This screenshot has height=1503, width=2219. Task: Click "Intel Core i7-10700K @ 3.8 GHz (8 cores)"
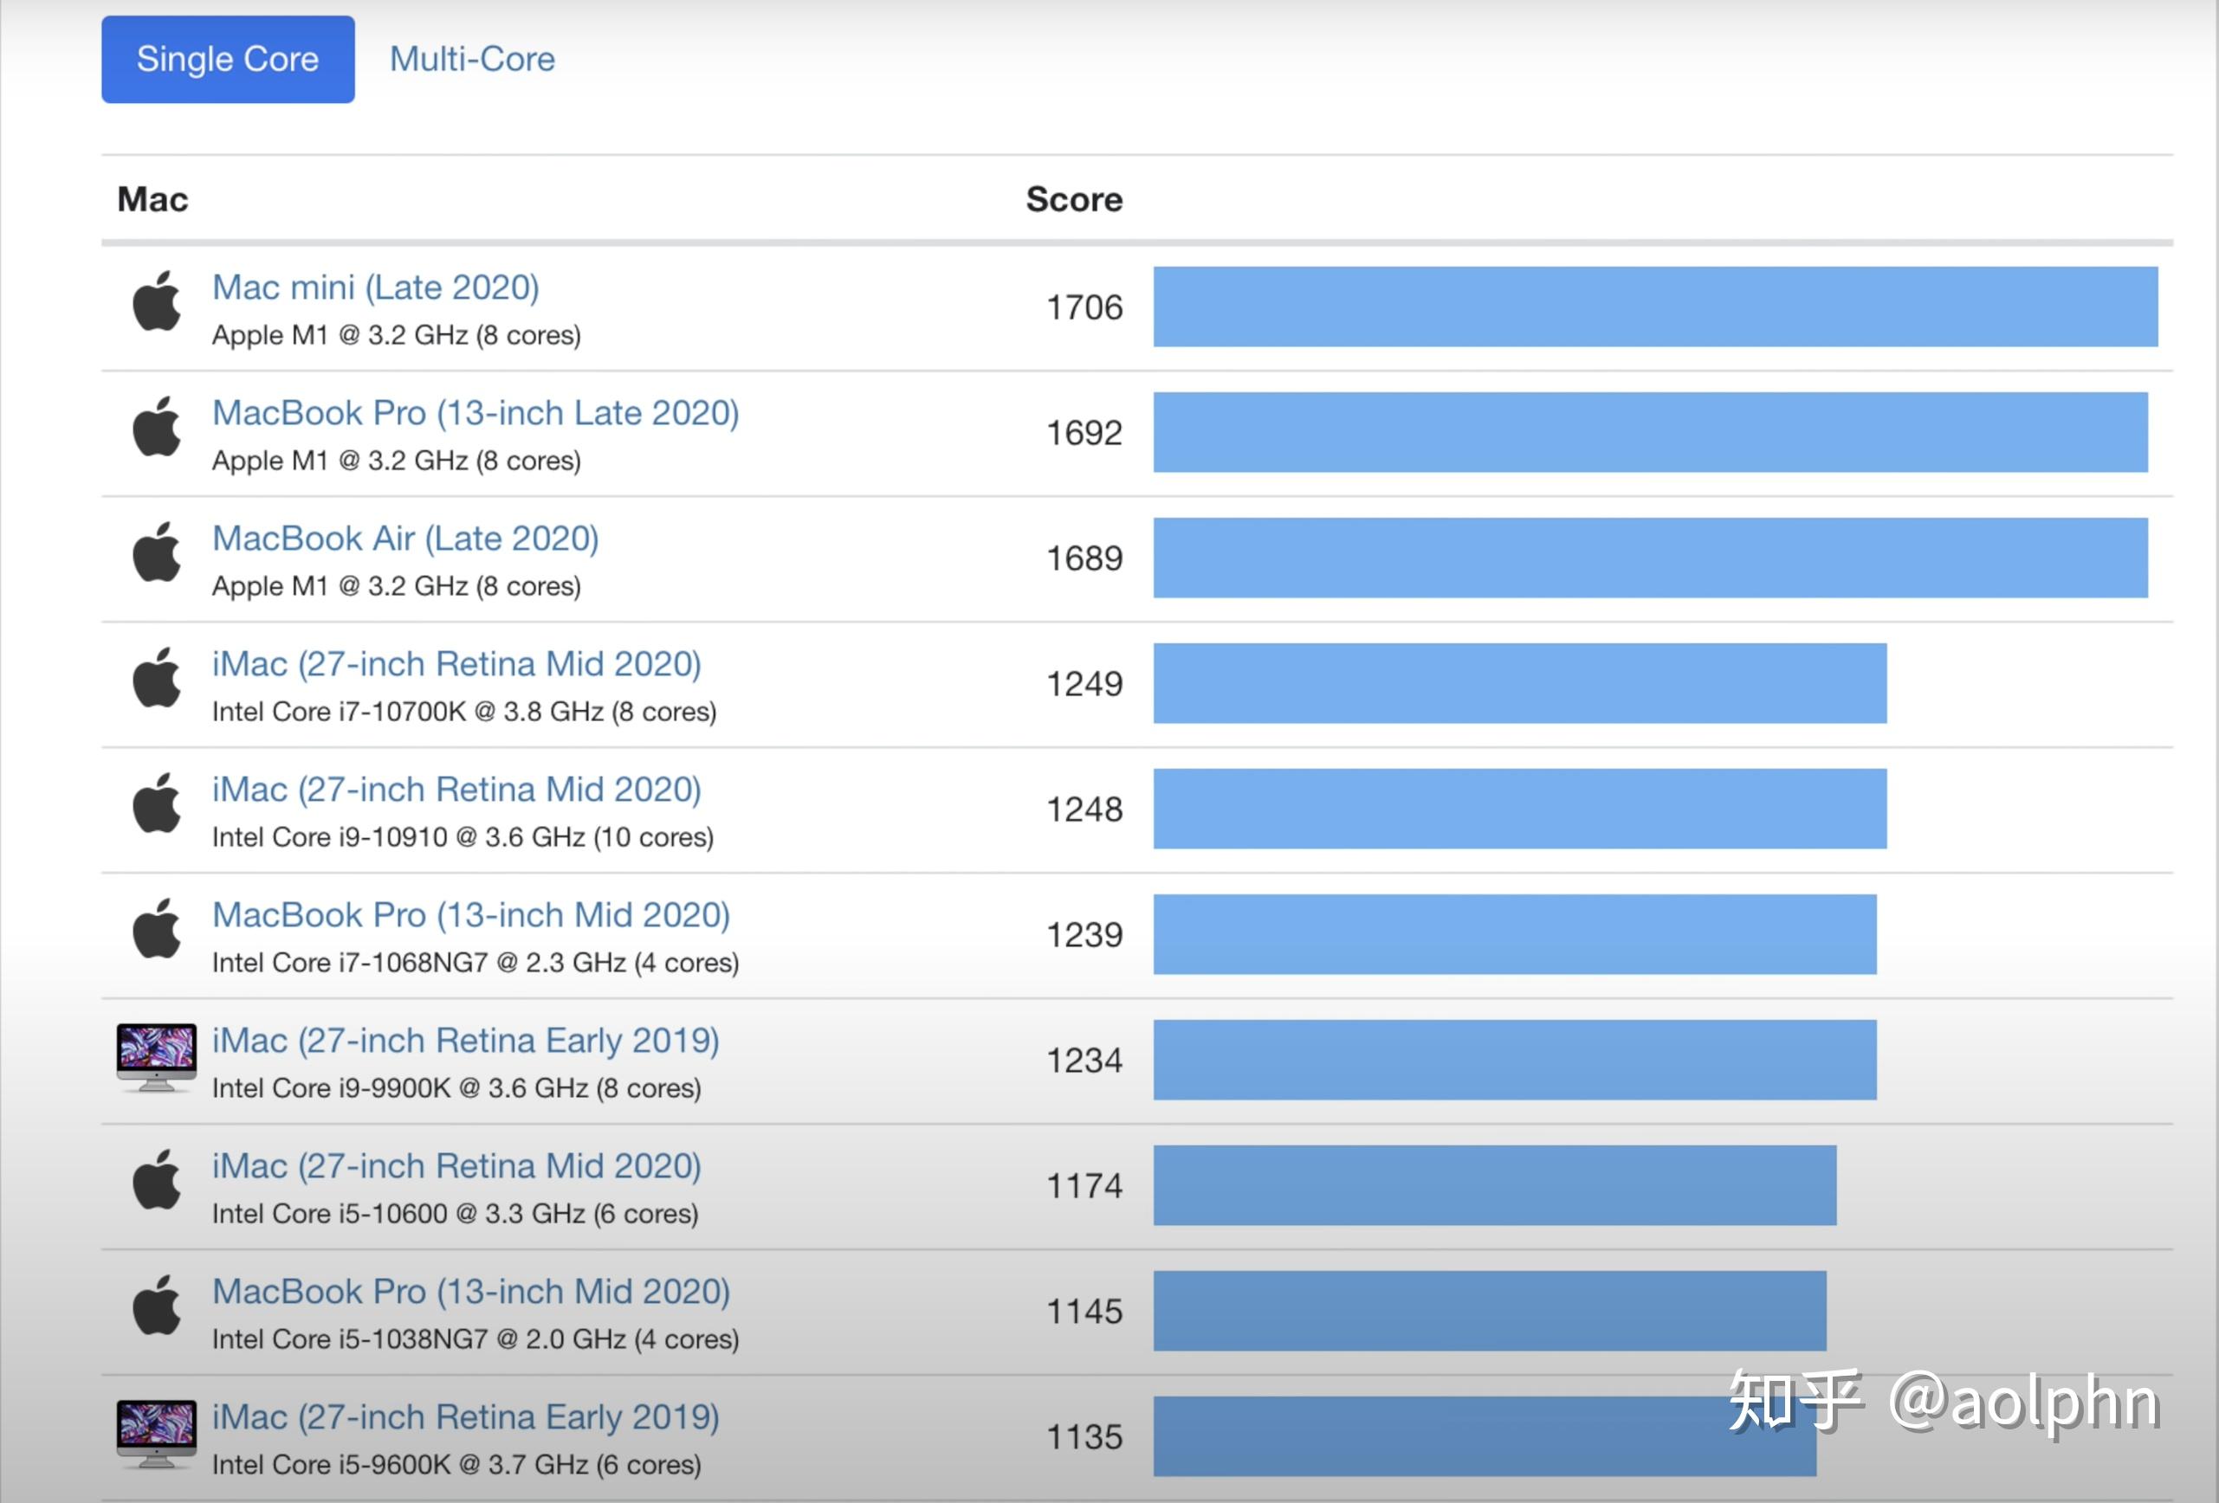[x=464, y=712]
